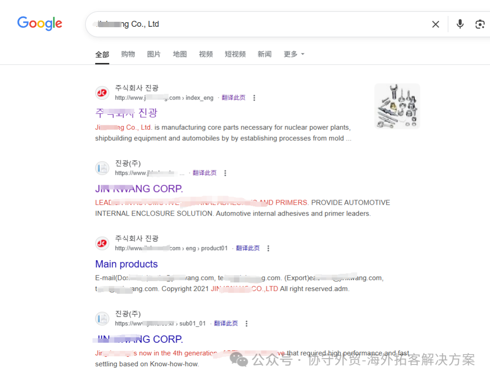Select the 全部 tab
Image resolution: width=490 pixels, height=379 pixels.
coord(102,54)
